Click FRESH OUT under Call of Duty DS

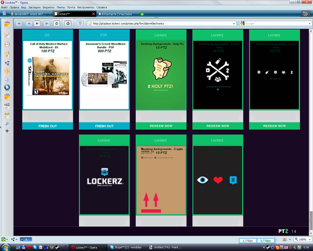point(48,126)
